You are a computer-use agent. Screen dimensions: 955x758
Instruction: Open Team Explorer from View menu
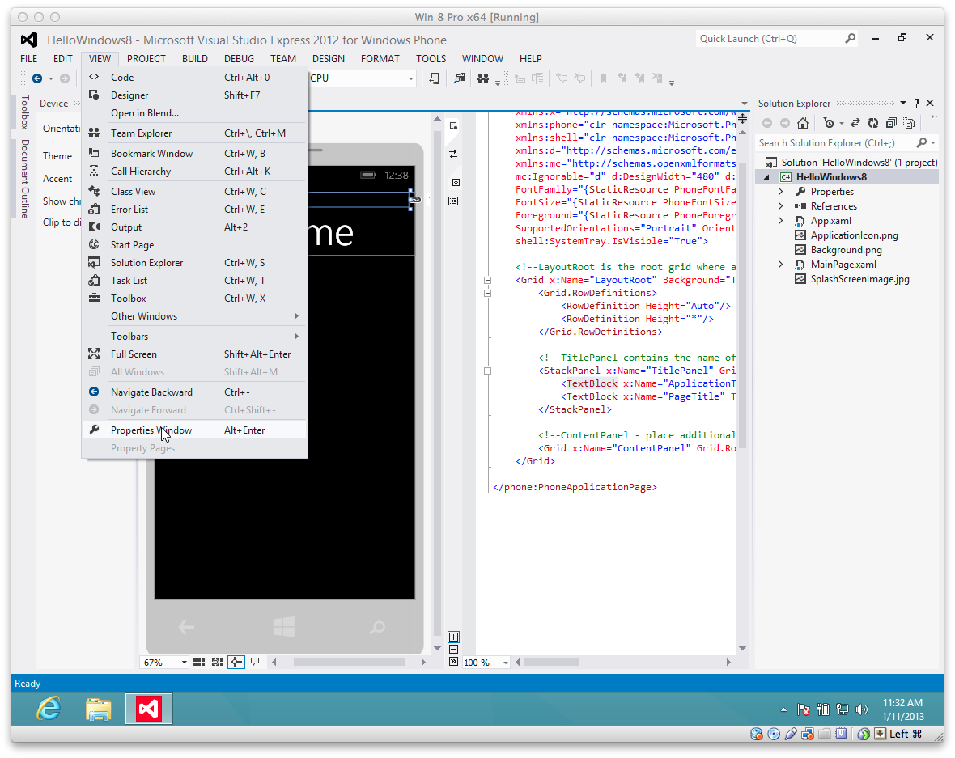(x=194, y=133)
